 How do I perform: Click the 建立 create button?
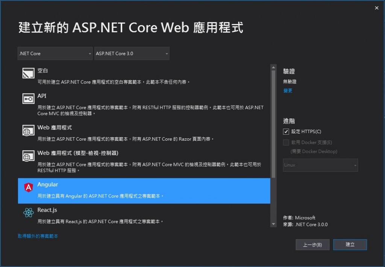(350, 245)
